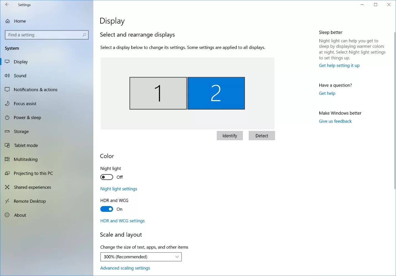Open Remote Desktop settings

click(30, 201)
